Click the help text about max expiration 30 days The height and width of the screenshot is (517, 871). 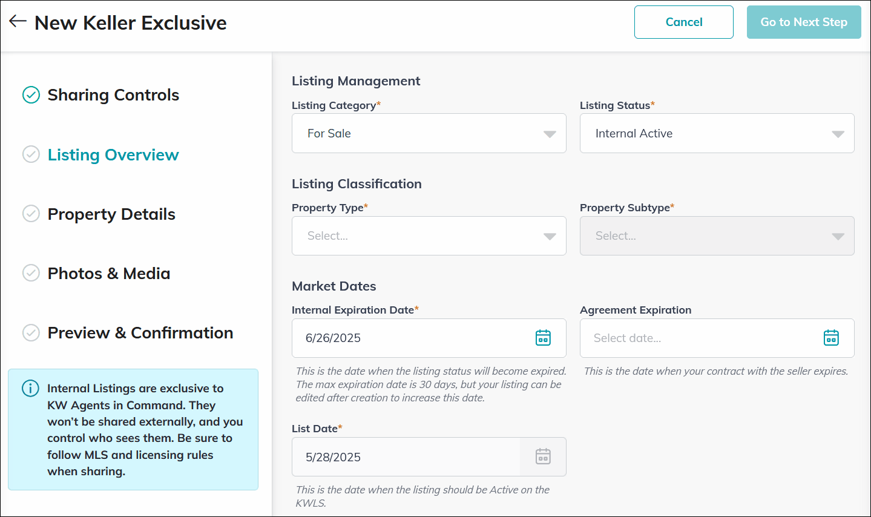(431, 384)
